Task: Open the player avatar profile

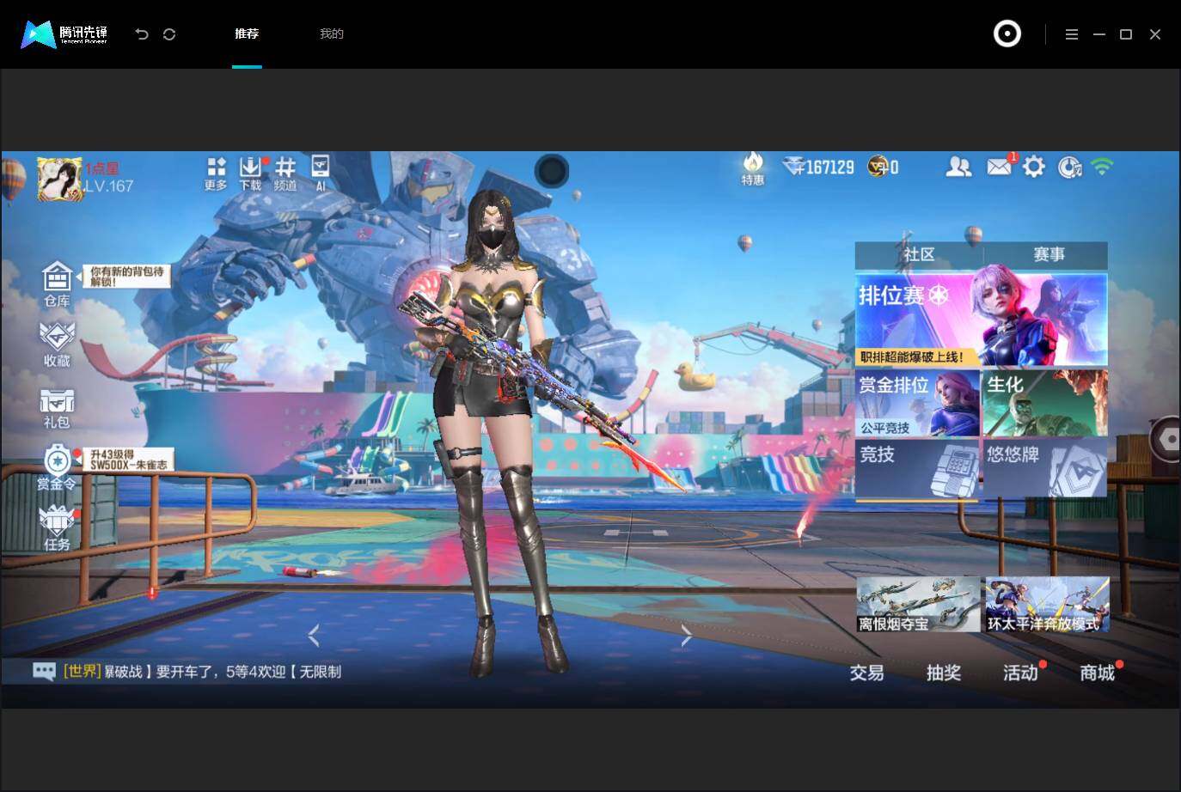Action: (x=59, y=179)
